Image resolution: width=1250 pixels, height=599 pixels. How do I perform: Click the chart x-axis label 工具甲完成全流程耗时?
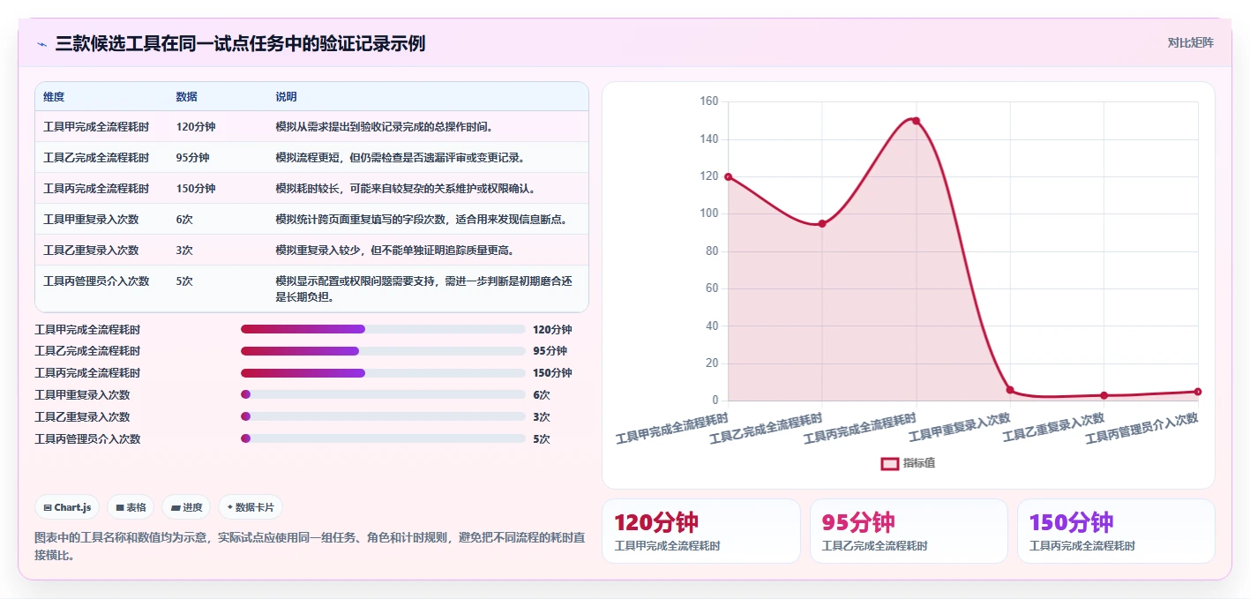point(672,428)
